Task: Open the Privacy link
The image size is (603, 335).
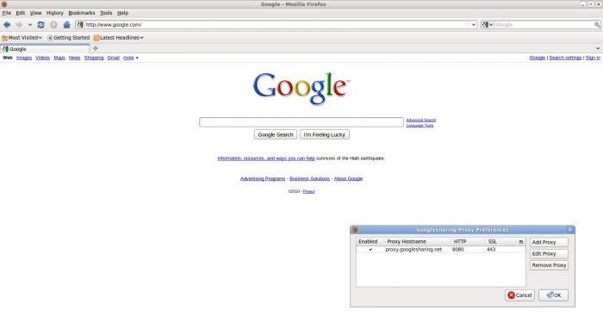Action: pos(308,191)
